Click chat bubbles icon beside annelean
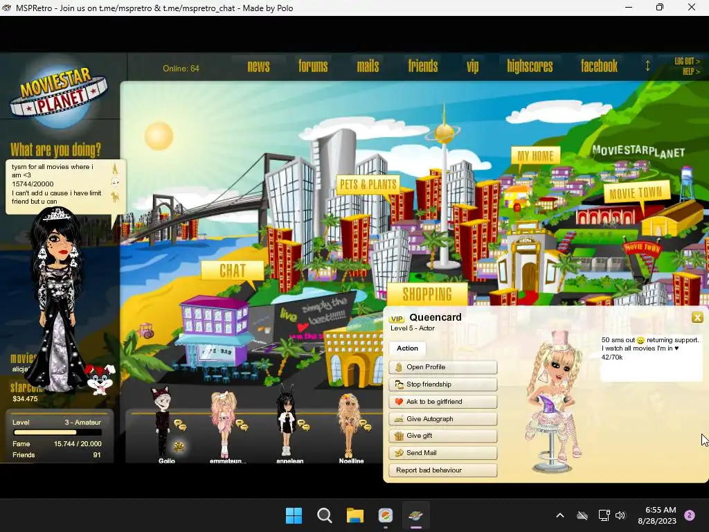The width and height of the screenshot is (709, 532). (303, 425)
